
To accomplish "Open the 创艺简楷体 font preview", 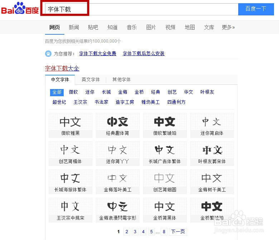I will [70, 153].
